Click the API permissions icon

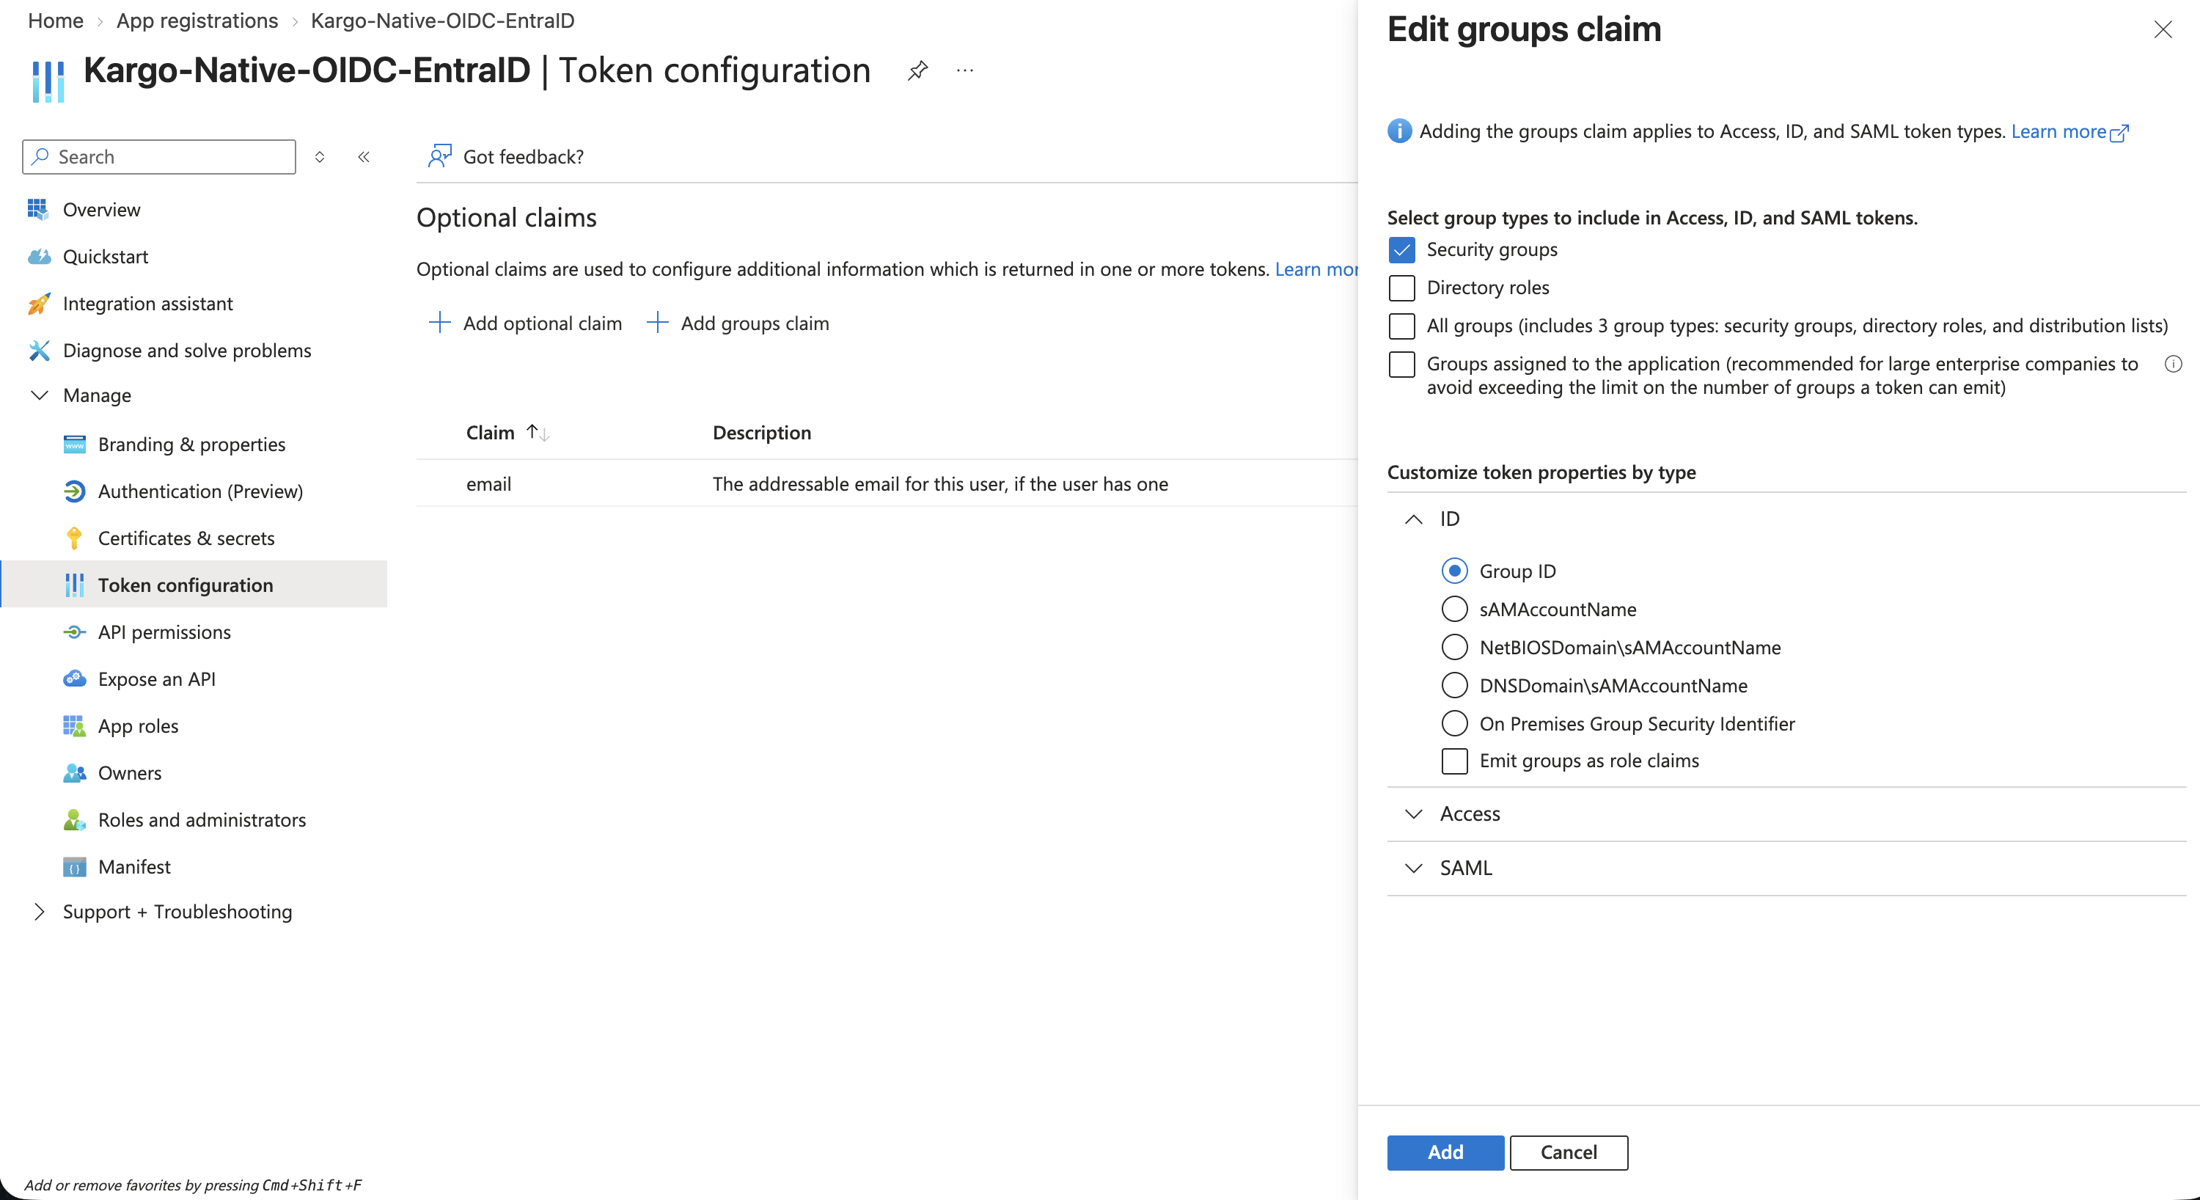[74, 632]
